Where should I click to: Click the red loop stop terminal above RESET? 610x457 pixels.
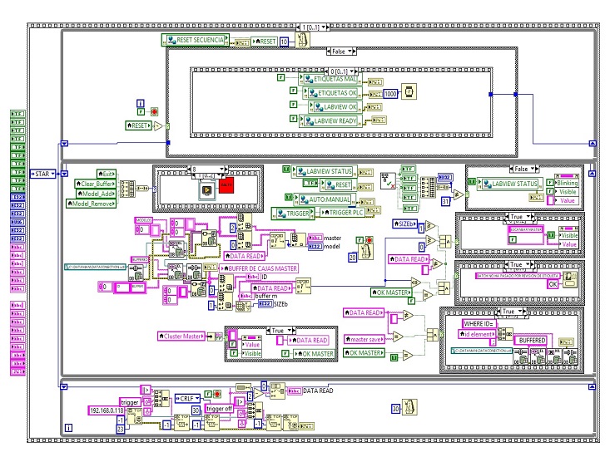(x=153, y=110)
